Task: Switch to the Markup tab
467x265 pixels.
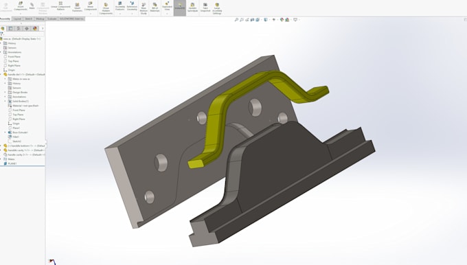Action: (40, 19)
